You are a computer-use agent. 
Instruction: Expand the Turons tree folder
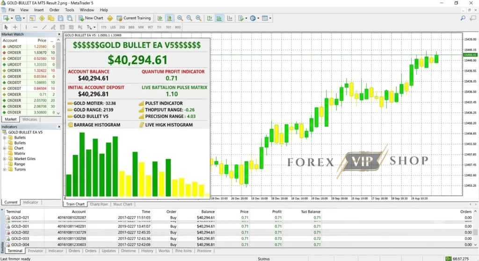(5, 169)
